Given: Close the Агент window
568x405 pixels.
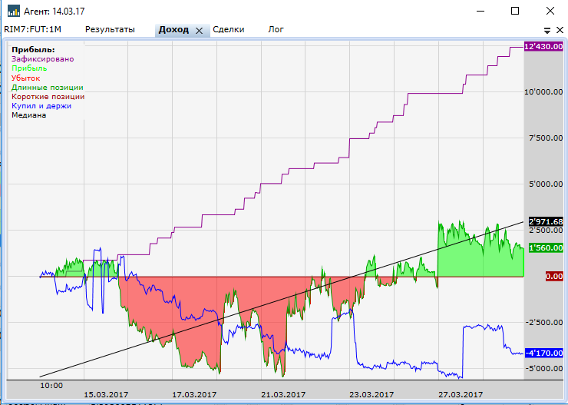Looking at the screenshot, I should 550,11.
